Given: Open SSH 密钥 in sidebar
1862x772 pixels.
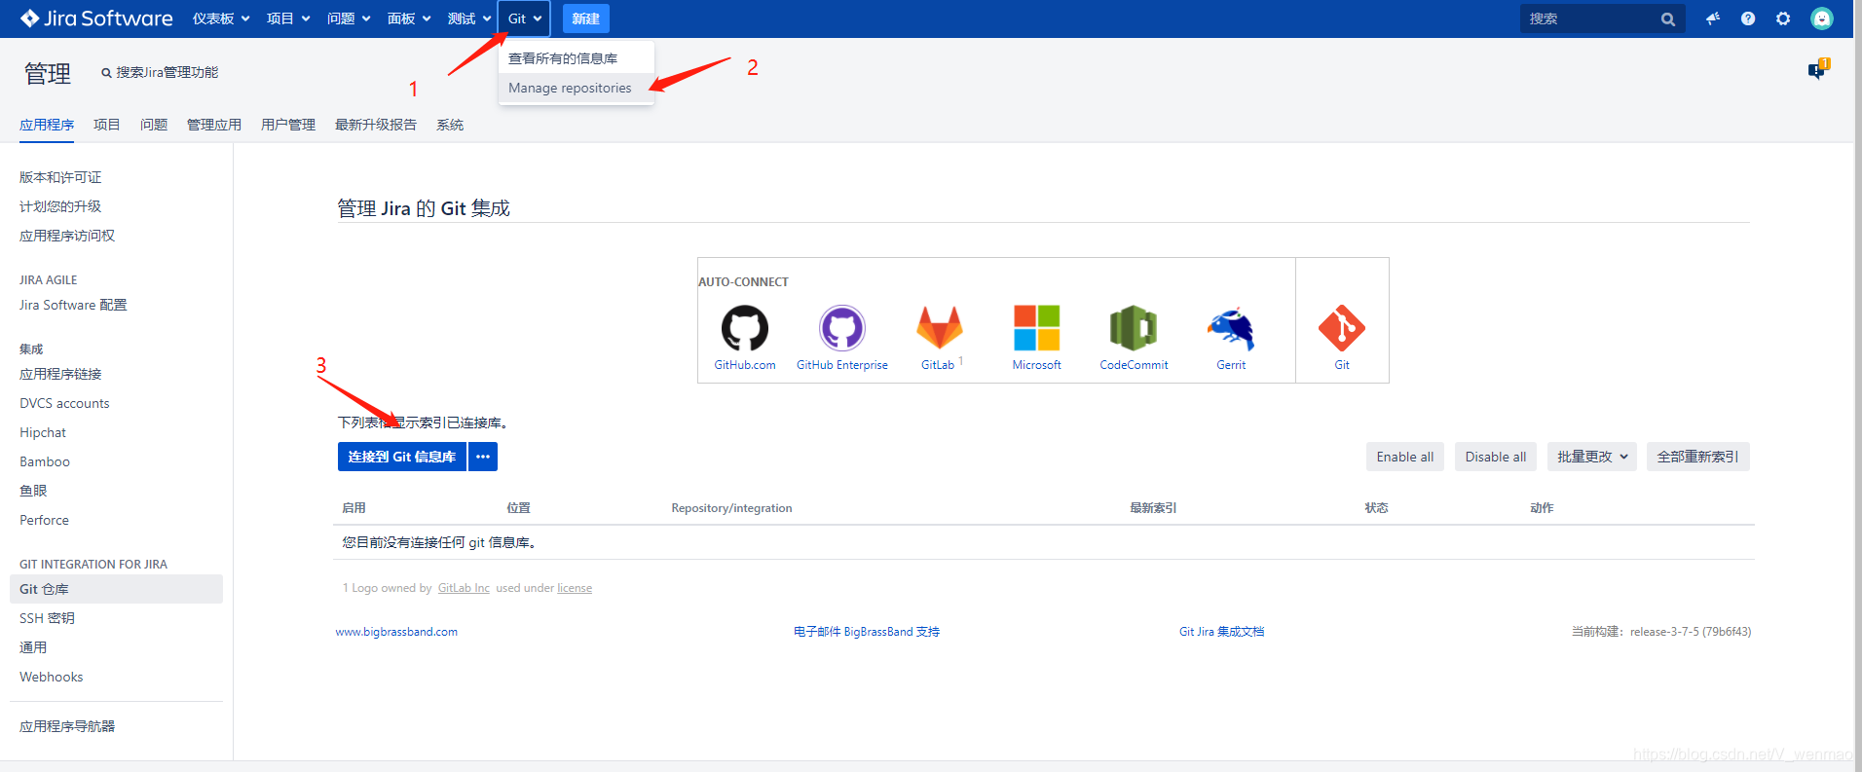Looking at the screenshot, I should click(47, 618).
